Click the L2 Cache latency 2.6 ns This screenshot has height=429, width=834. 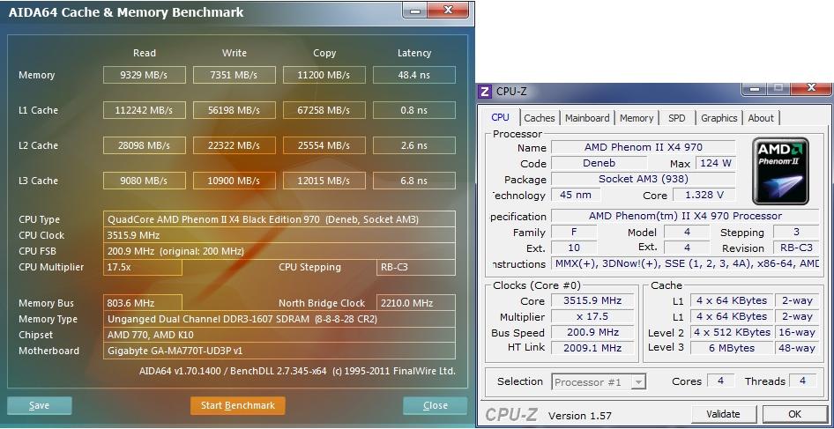click(413, 145)
